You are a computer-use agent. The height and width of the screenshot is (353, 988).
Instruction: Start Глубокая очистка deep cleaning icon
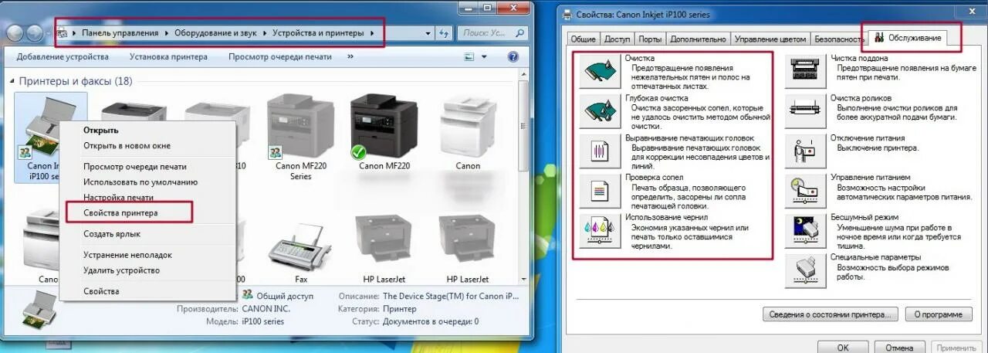pyautogui.click(x=600, y=113)
